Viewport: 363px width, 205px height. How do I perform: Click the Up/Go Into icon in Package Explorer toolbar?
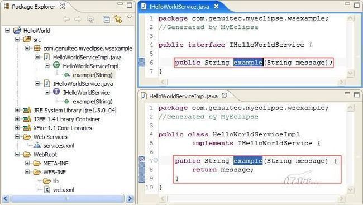coord(90,19)
